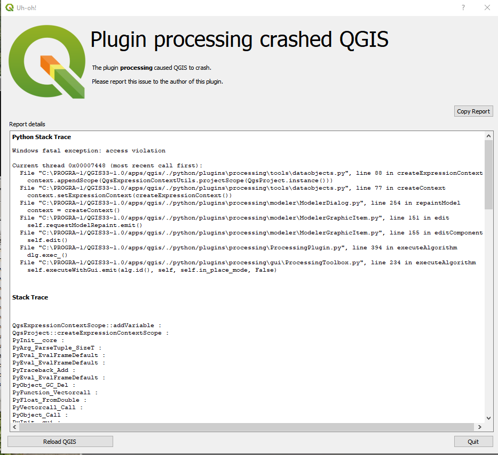Click the left arrow of the horizontal scrollbar
Viewport: 498px width, 455px height.
(x=14, y=427)
